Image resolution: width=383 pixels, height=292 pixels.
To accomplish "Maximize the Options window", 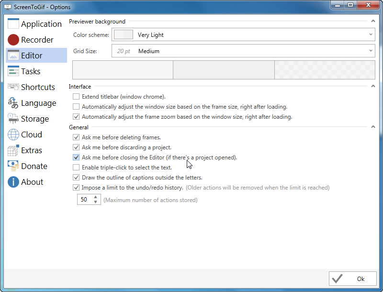I will 350,5.
